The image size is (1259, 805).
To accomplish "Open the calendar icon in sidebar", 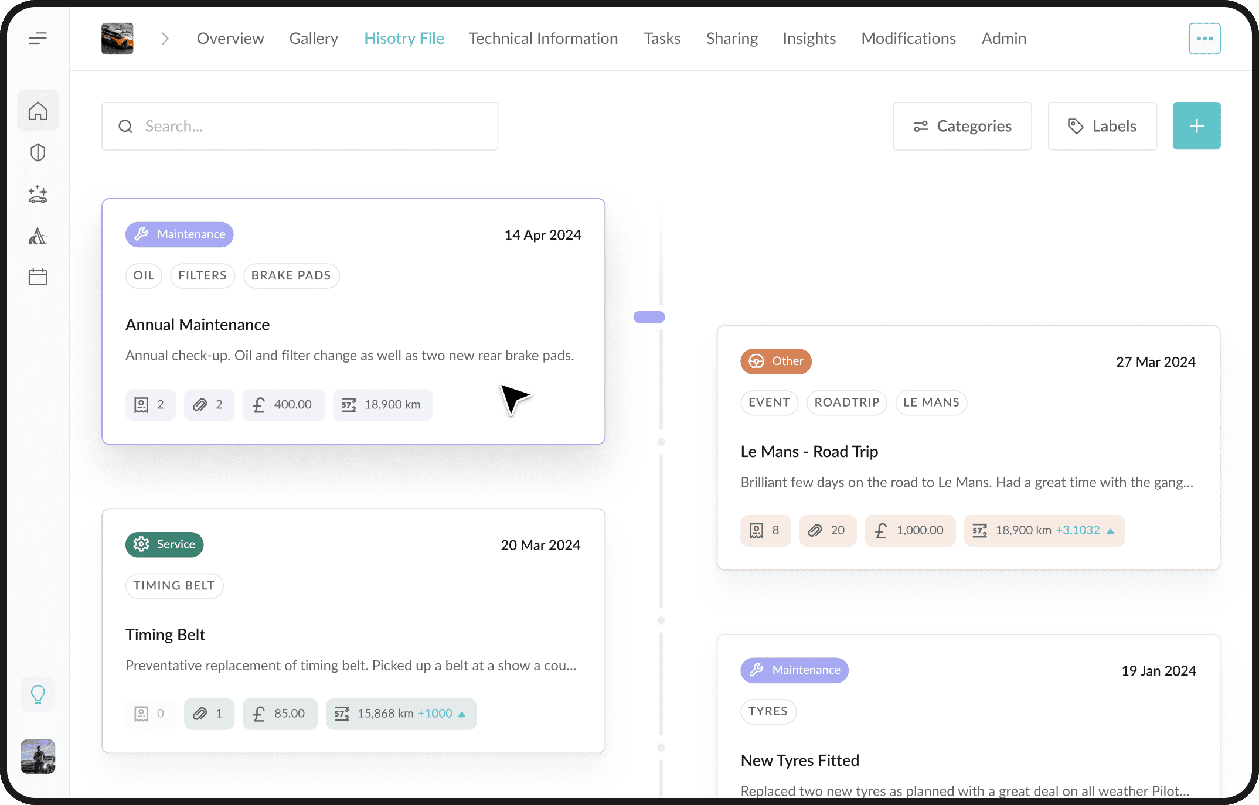I will 38,277.
